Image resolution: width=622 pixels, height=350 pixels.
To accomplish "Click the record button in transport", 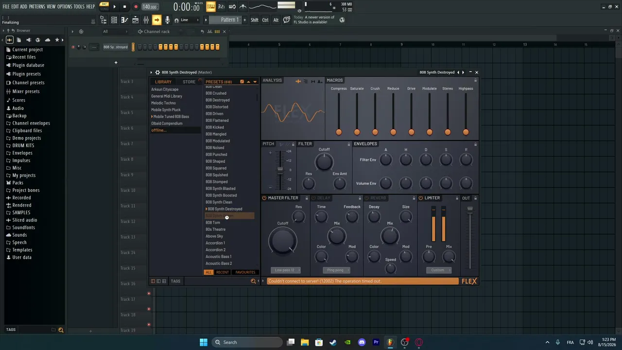I will click(x=136, y=7).
